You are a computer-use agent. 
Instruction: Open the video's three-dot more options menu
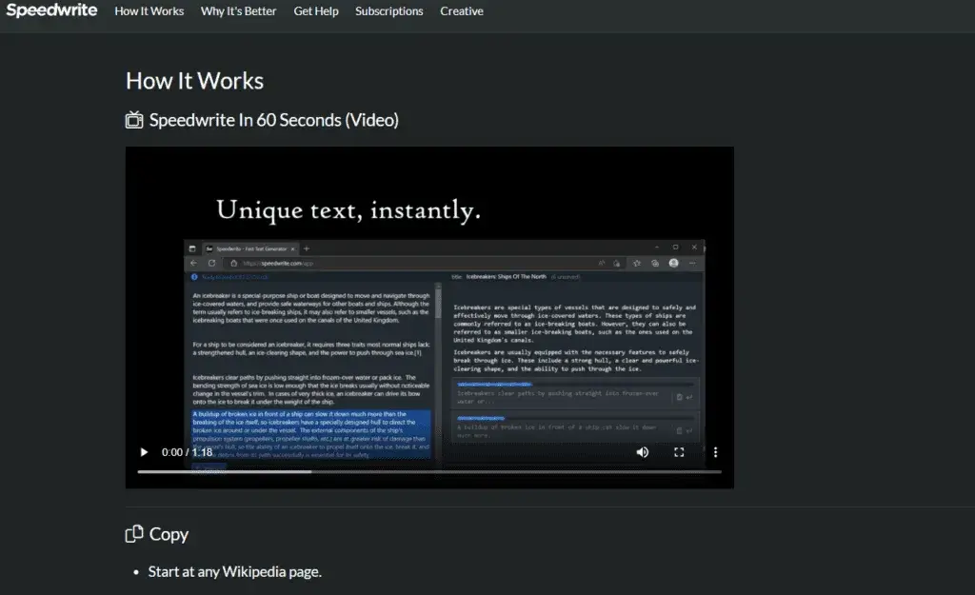pos(715,452)
